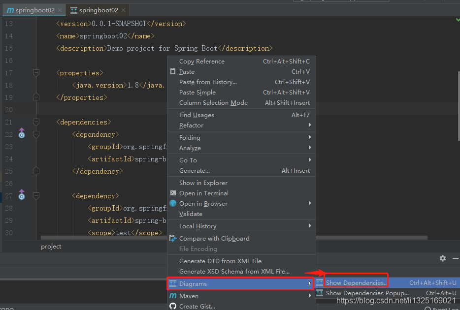This screenshot has width=460, height=310.
Task: Click the version tag text on line 13
Action: pyautogui.click(x=121, y=24)
